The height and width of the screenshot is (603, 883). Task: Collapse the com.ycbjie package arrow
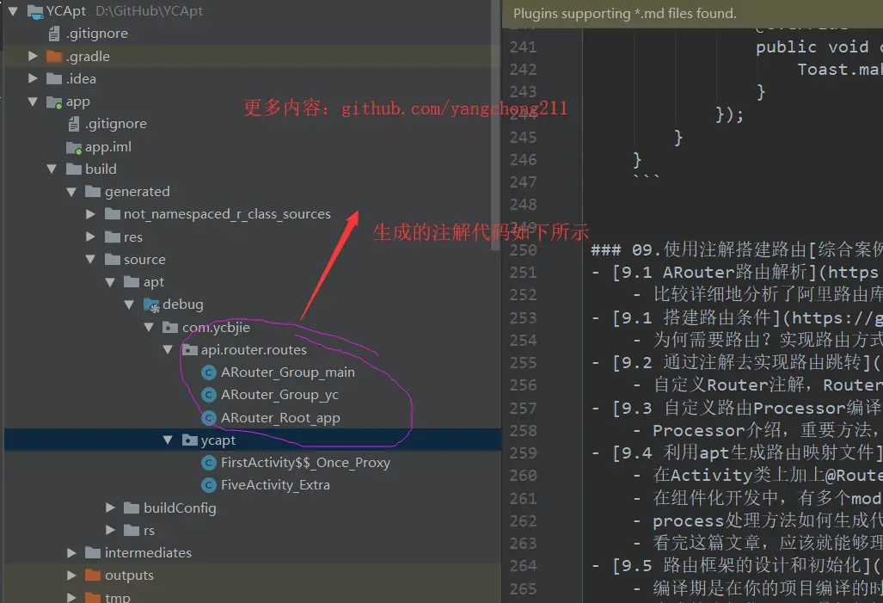point(149,328)
